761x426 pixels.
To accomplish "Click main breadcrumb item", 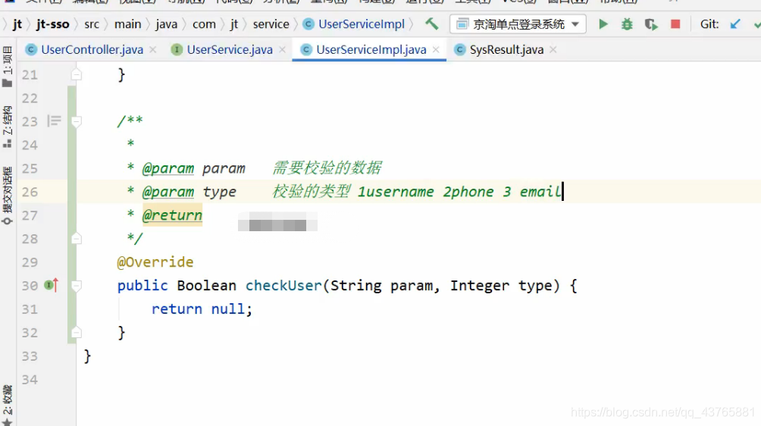I will [127, 23].
